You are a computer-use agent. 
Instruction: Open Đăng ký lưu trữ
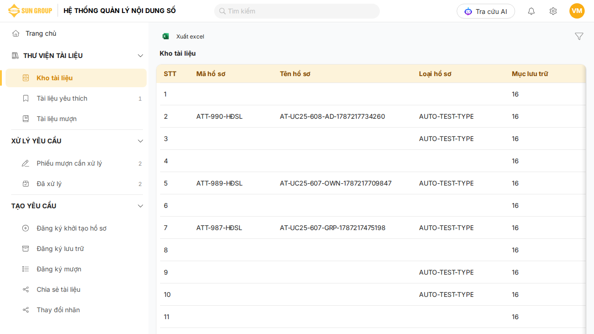pyautogui.click(x=76, y=249)
